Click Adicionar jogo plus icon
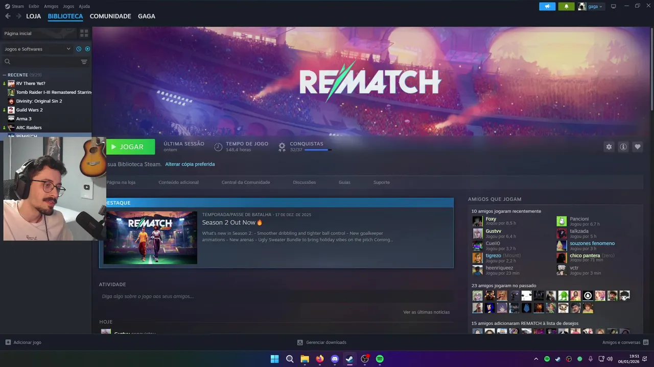 coord(8,343)
